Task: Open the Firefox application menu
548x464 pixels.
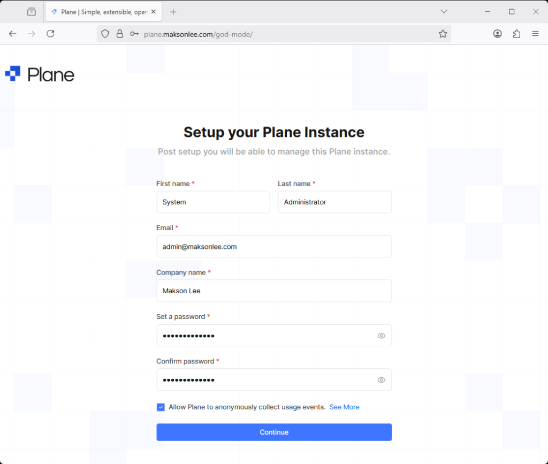Action: click(535, 34)
